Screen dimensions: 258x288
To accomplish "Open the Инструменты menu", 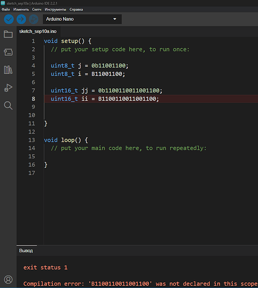I will coord(55,9).
